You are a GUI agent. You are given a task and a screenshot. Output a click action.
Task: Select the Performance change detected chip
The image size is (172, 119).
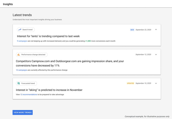coord(33,55)
